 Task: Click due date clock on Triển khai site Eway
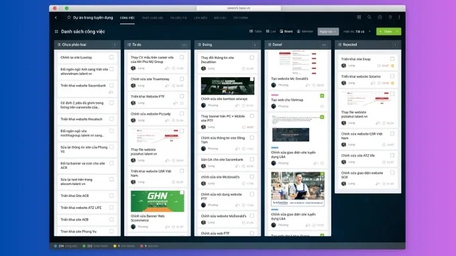pyautogui.click(x=379, y=66)
